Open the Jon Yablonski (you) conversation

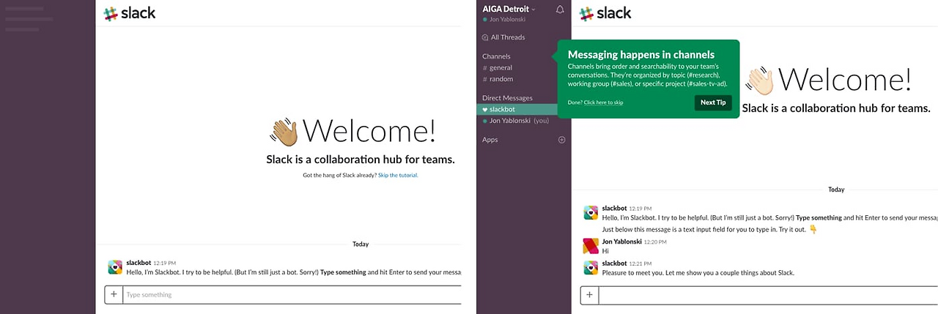[x=516, y=121]
